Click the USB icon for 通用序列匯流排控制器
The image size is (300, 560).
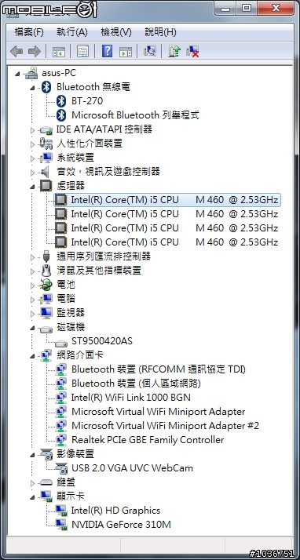point(46,256)
